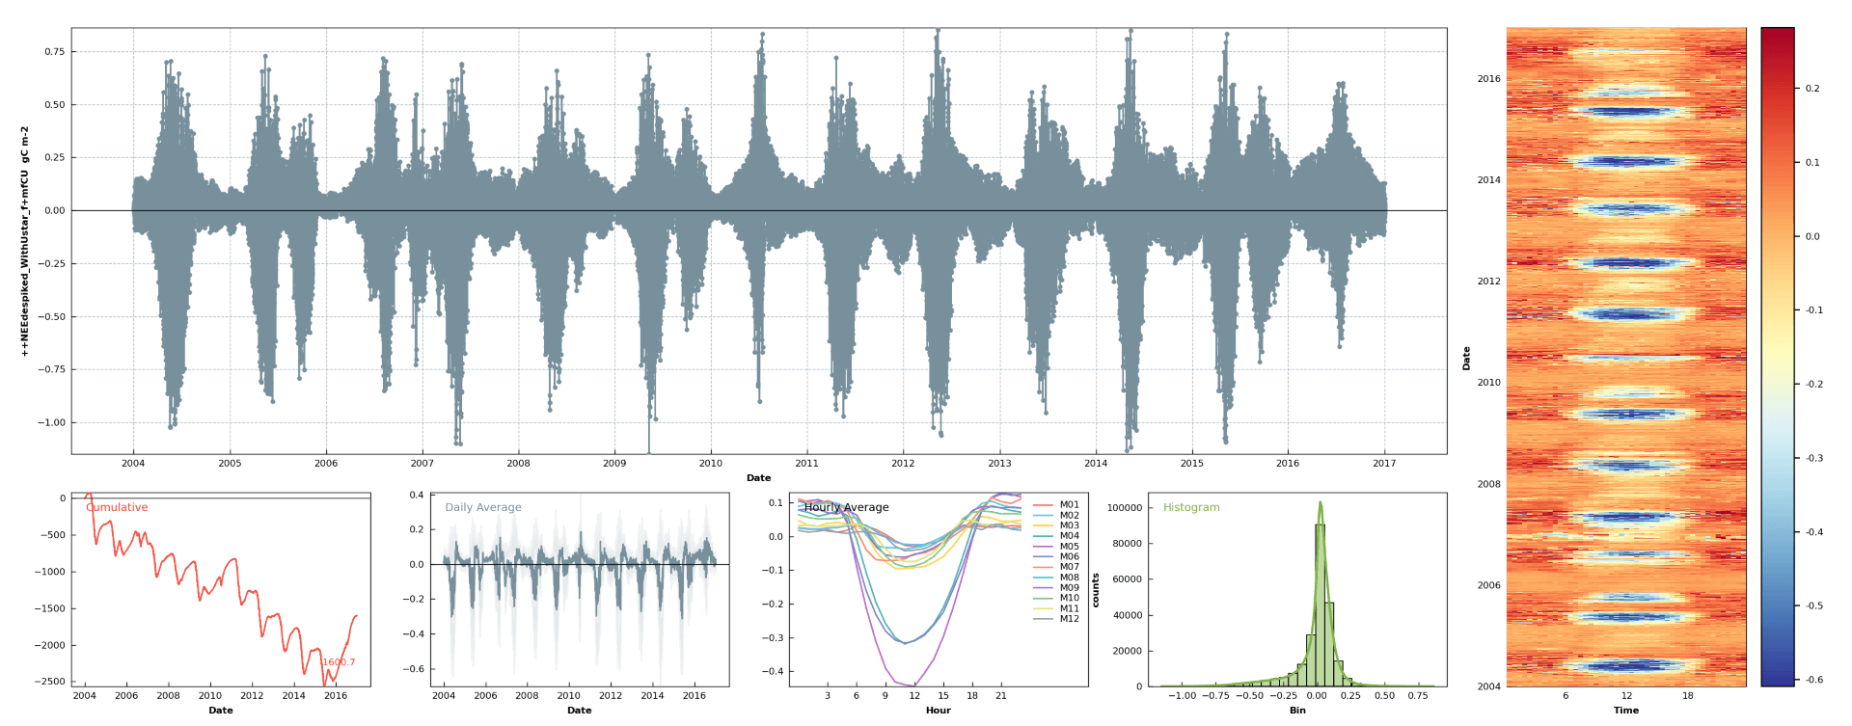Click the 2012 tick on heatmap Date axis
The image size is (1852, 726).
pos(1488,282)
